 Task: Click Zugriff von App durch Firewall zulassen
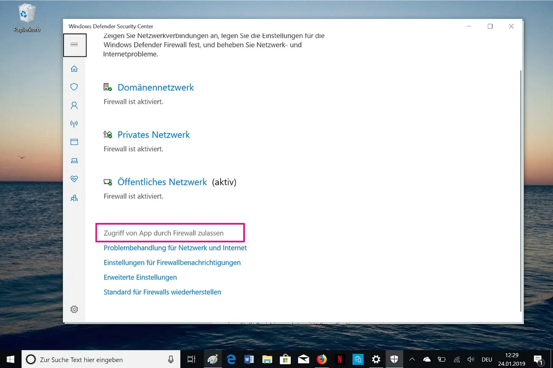(164, 233)
